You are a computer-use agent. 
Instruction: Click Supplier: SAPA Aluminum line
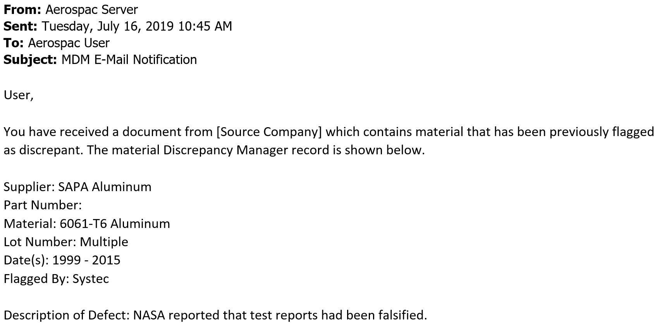coord(77,187)
